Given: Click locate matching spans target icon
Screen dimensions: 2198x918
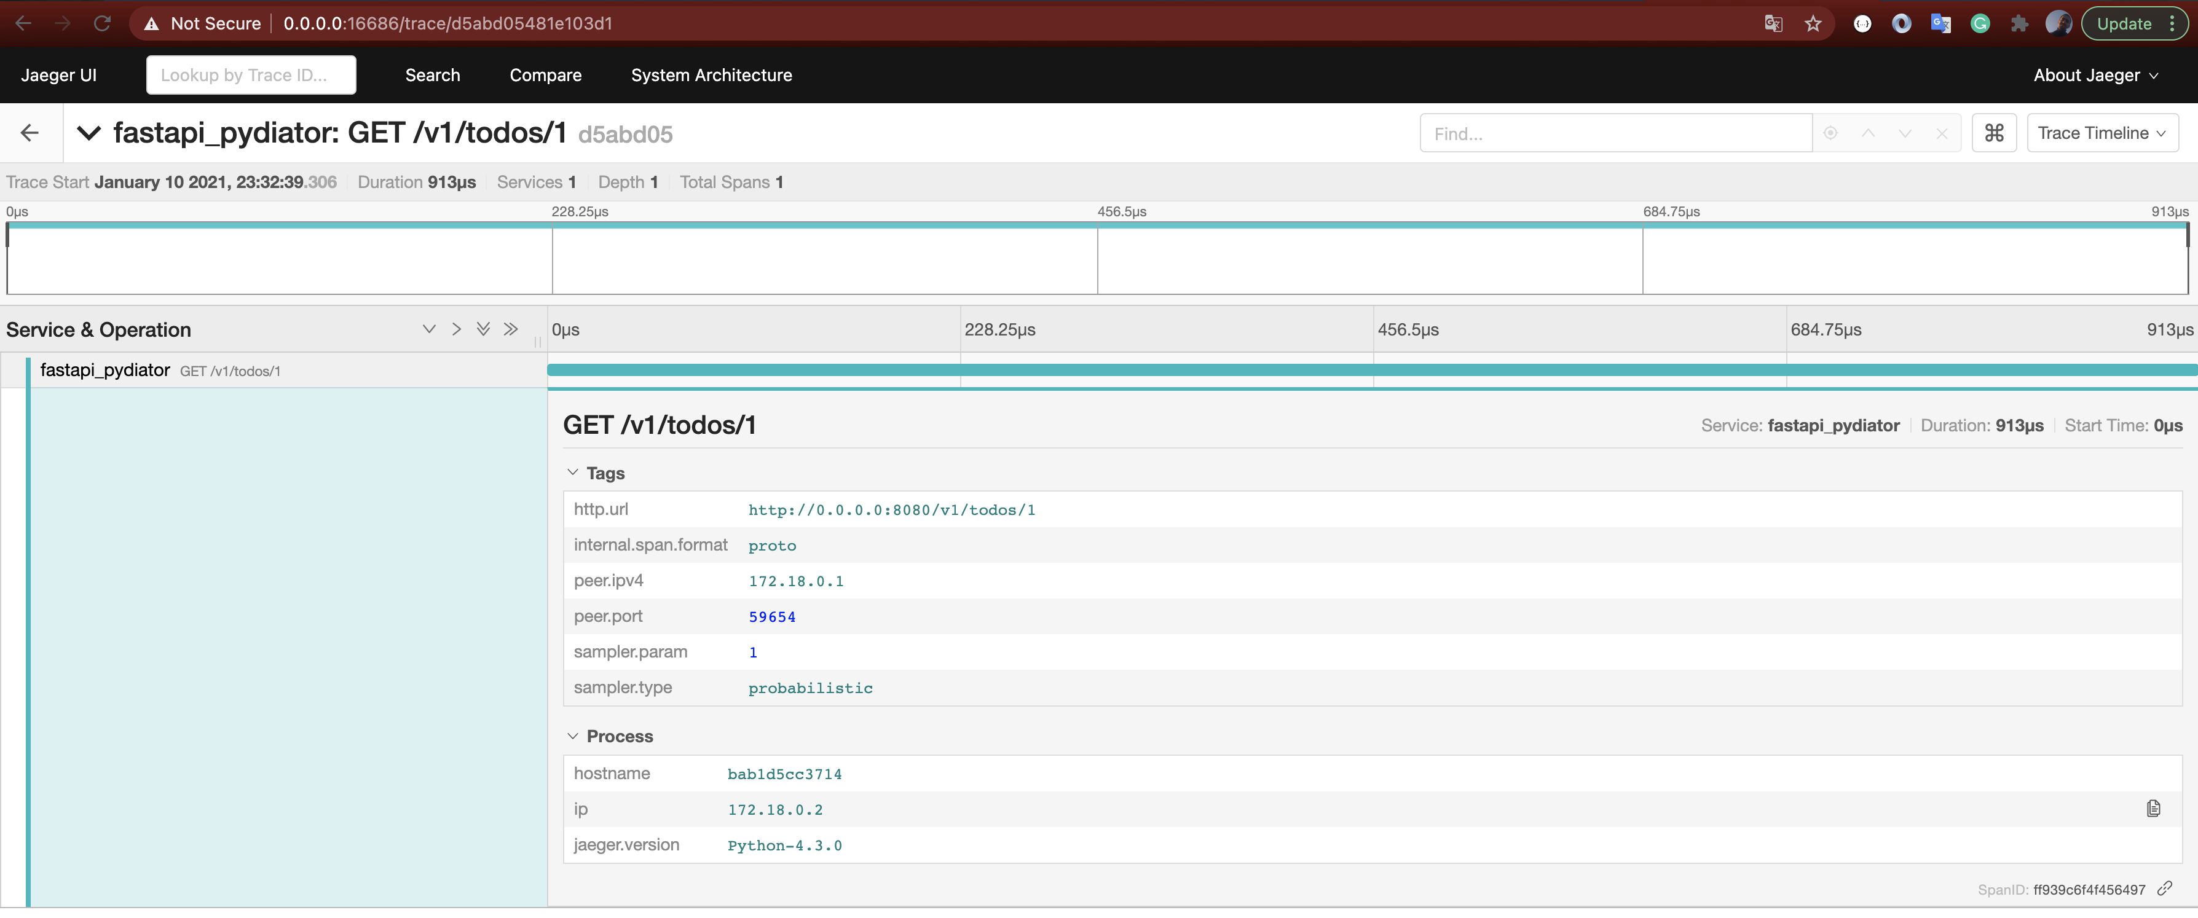Looking at the screenshot, I should tap(1830, 133).
